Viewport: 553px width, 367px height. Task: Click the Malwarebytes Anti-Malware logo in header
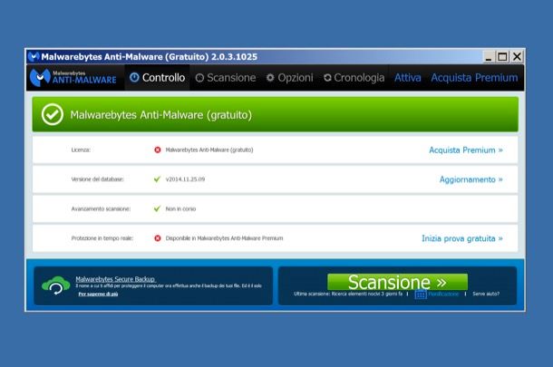[x=73, y=78]
